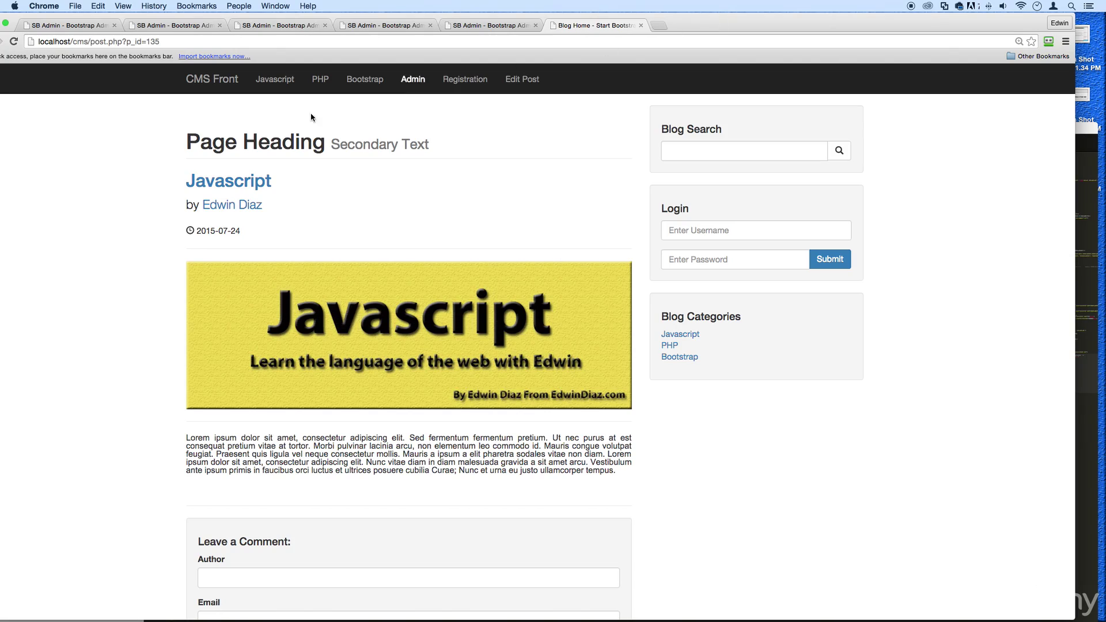Click the post date 2015-07-24
Viewport: 1106px width, 622px height.
[218, 231]
